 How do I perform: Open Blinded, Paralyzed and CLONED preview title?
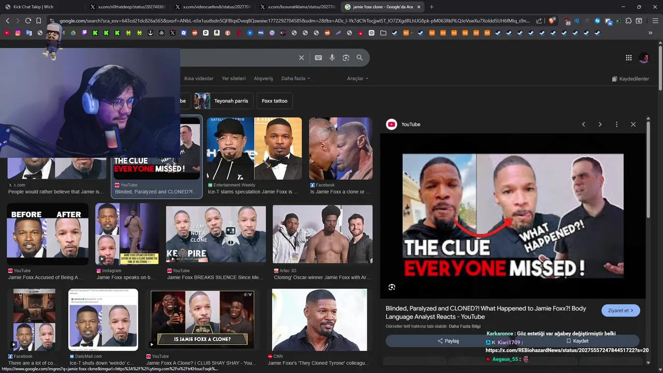click(486, 312)
